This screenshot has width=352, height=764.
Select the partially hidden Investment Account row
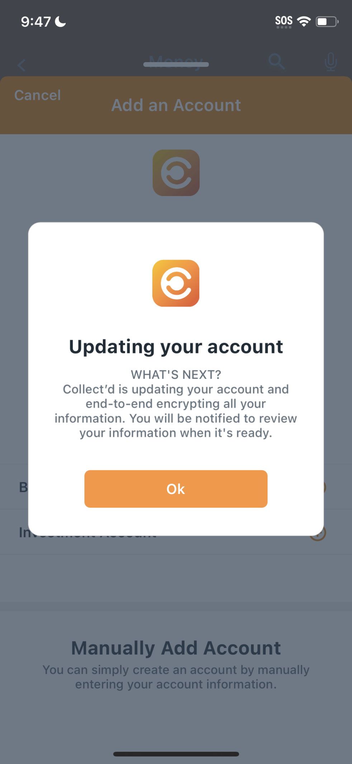point(176,532)
